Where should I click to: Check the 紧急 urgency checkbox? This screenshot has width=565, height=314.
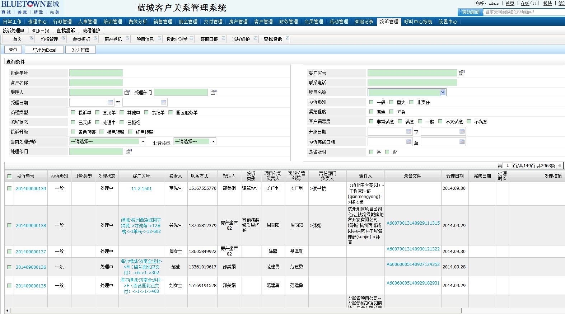(391, 112)
